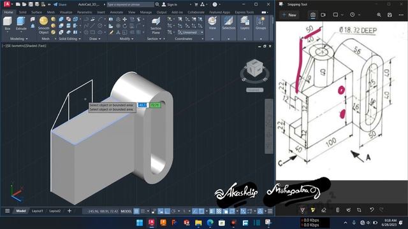Click the Share button in title bar
This screenshot has width=408, height=229.
[60, 4]
